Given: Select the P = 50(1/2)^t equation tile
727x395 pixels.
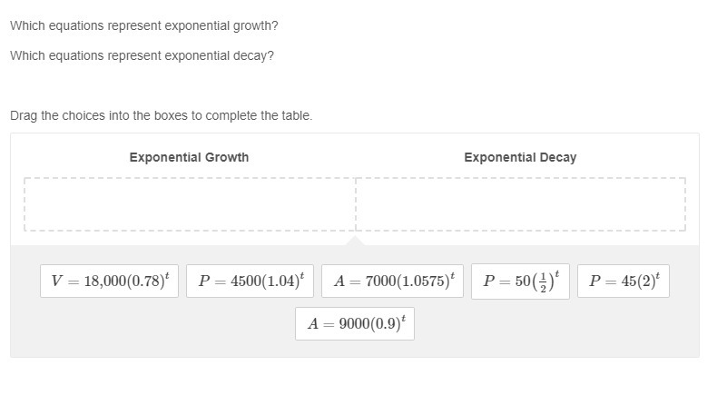Looking at the screenshot, I should [520, 281].
